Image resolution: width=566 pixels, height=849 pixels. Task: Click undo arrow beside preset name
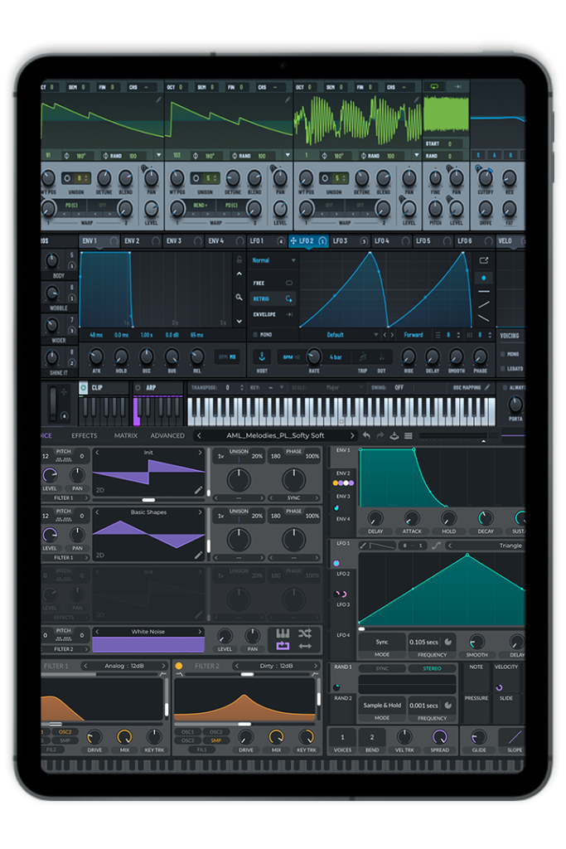coord(366,435)
